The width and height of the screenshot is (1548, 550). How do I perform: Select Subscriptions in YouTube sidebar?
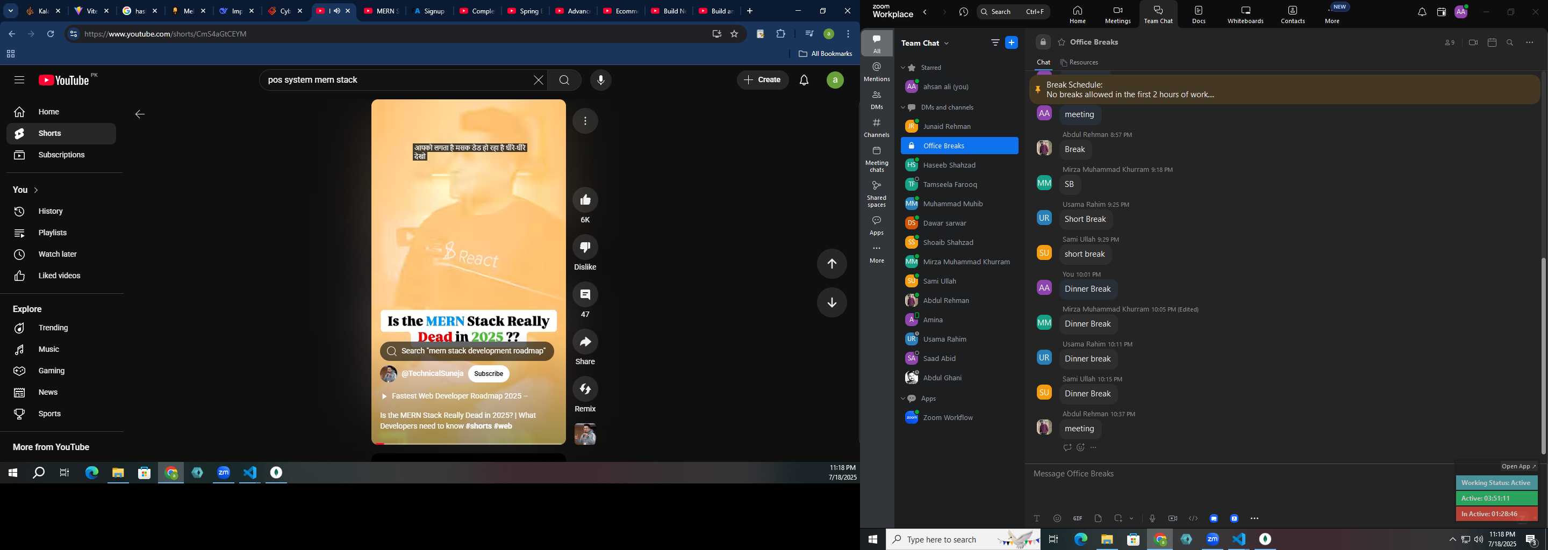(61, 155)
